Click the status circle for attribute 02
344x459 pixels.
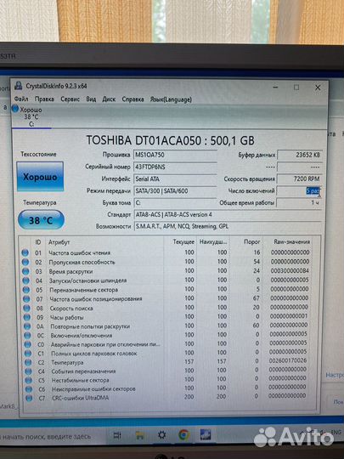[25, 262]
